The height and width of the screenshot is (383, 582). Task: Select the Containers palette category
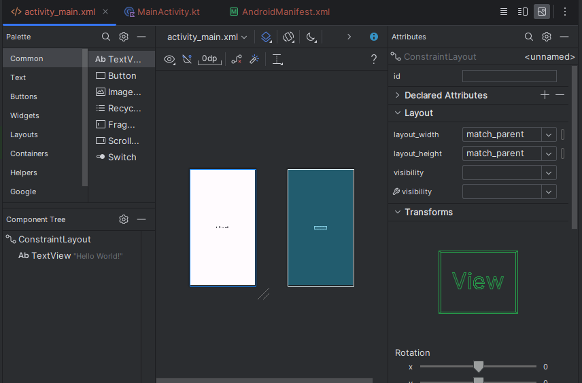coord(42,153)
